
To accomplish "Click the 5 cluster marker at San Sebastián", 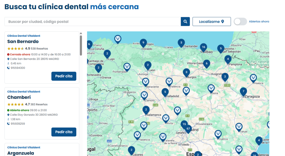I will pyautogui.click(x=221, y=49).
